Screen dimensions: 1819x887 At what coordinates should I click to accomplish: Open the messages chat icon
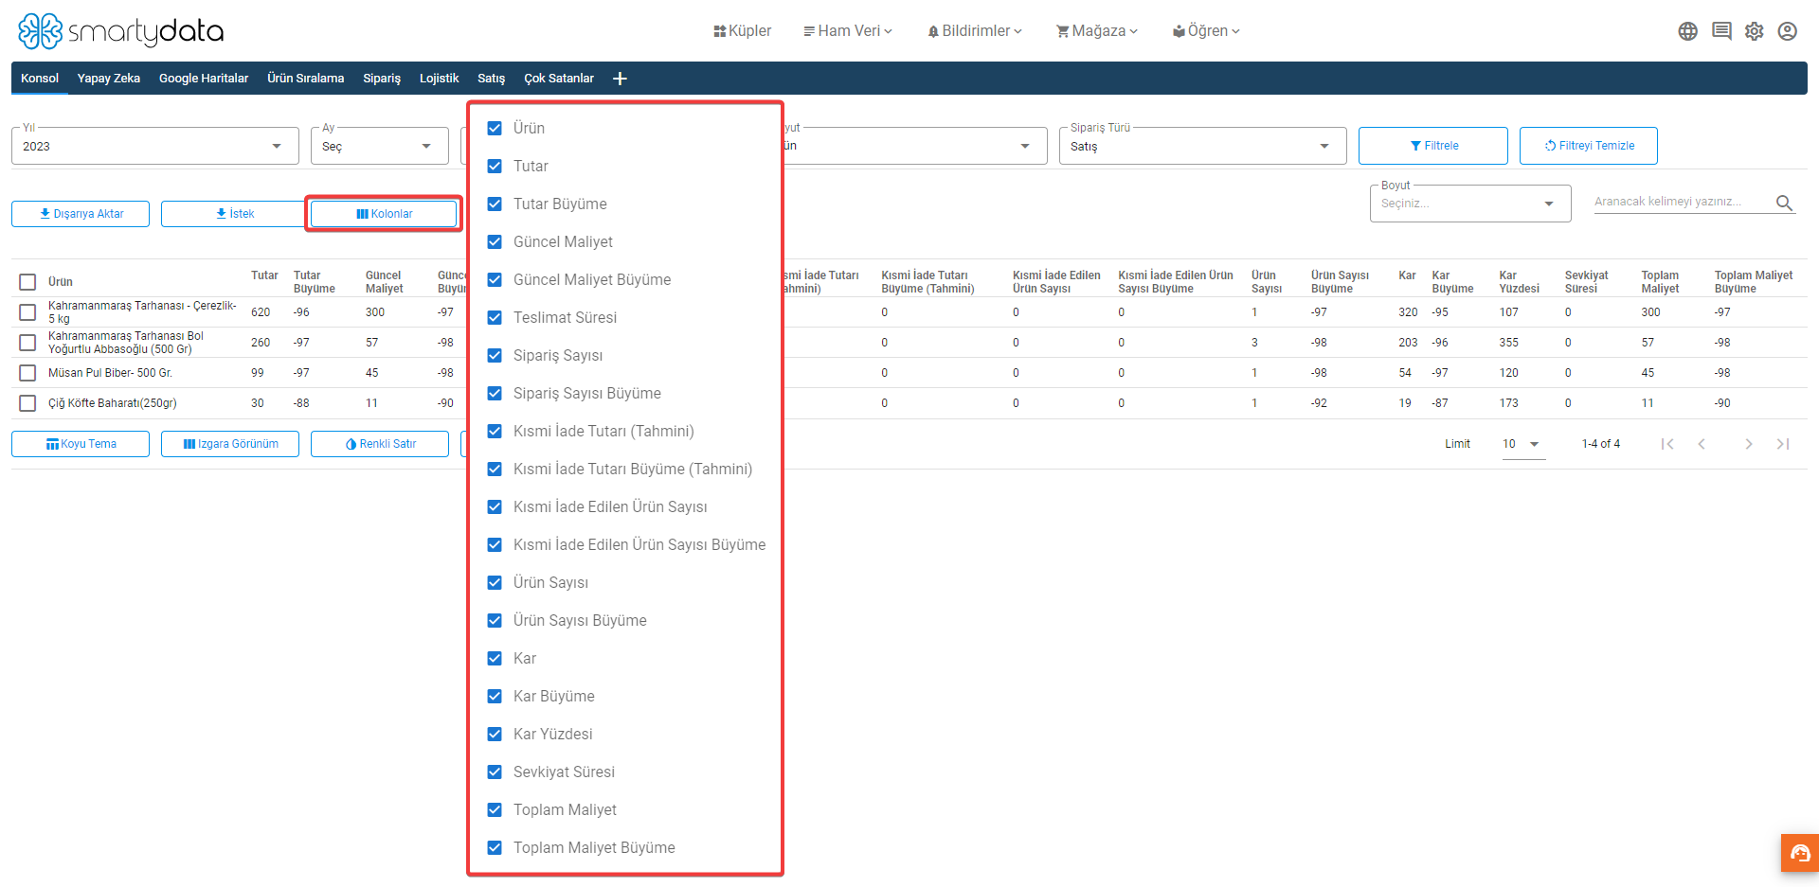(x=1721, y=31)
